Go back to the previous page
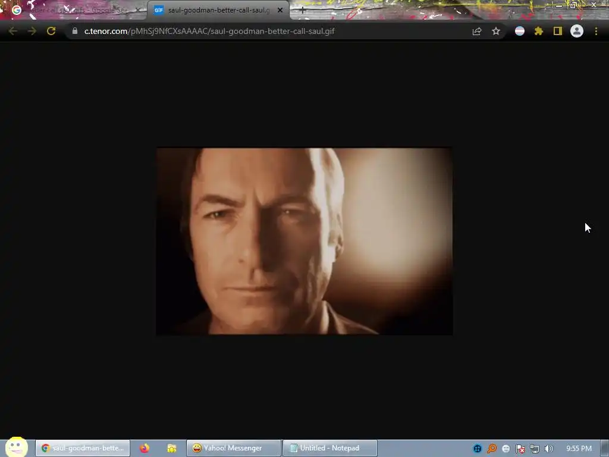Image resolution: width=609 pixels, height=457 pixels. 13,31
